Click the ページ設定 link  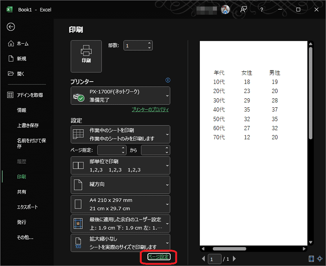point(159,257)
